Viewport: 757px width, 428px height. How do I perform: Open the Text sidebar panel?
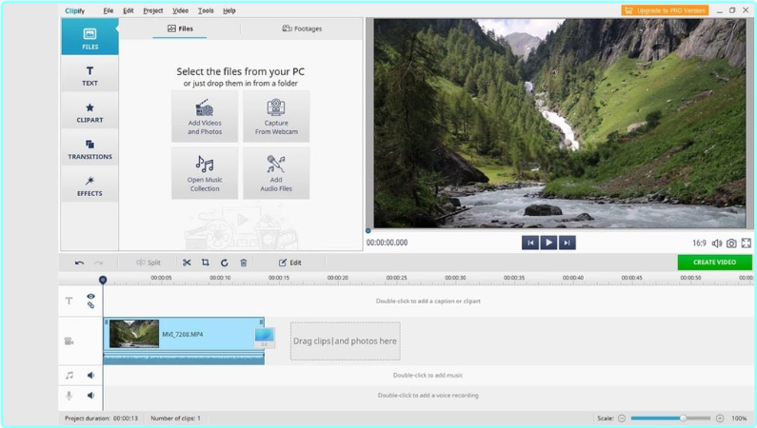90,76
